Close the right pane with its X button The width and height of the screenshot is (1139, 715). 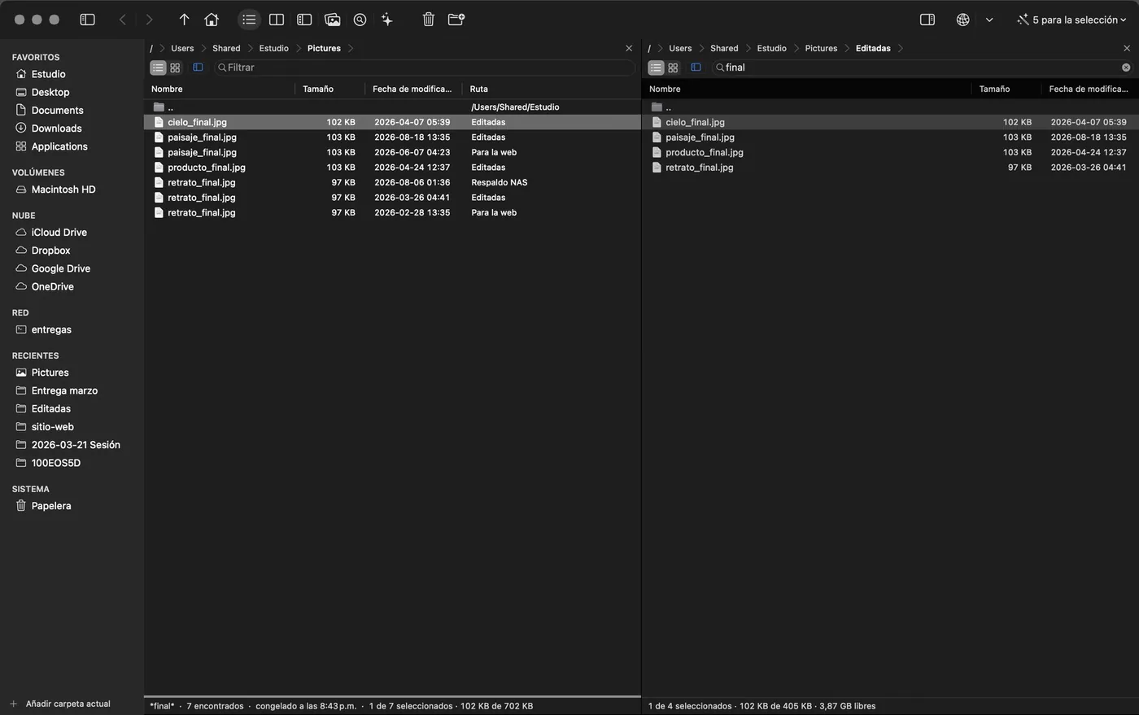coord(1127,48)
